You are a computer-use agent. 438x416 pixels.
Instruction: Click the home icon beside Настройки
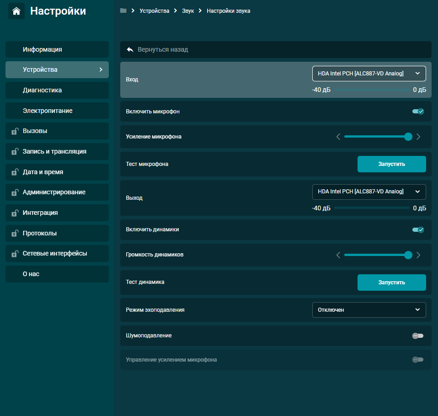click(x=16, y=11)
